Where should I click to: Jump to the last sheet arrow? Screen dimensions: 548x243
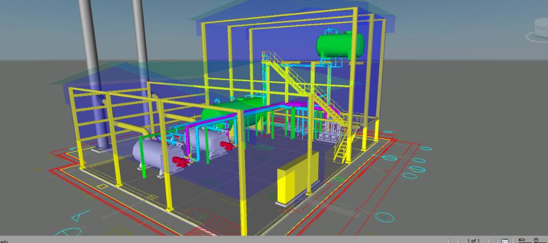[x=496, y=240]
